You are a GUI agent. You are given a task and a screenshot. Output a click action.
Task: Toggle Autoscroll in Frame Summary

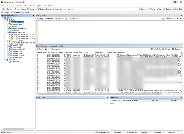(x=56, y=49)
